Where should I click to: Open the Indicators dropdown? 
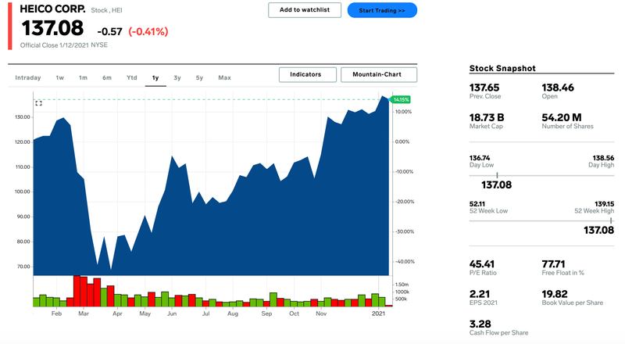[307, 74]
